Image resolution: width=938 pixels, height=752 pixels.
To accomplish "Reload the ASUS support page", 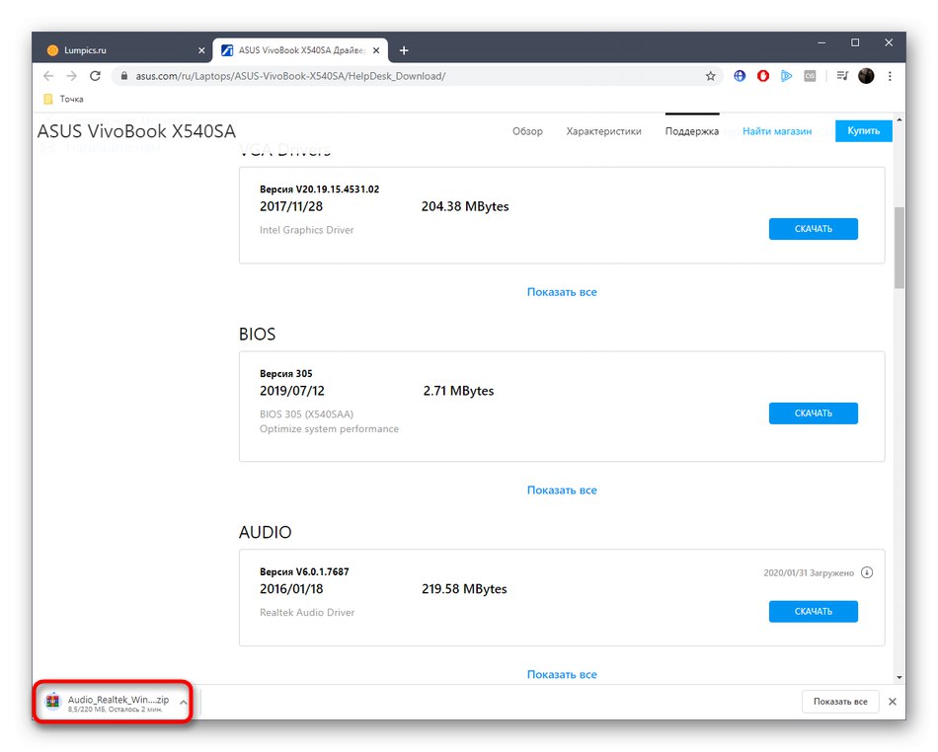I will 95,76.
